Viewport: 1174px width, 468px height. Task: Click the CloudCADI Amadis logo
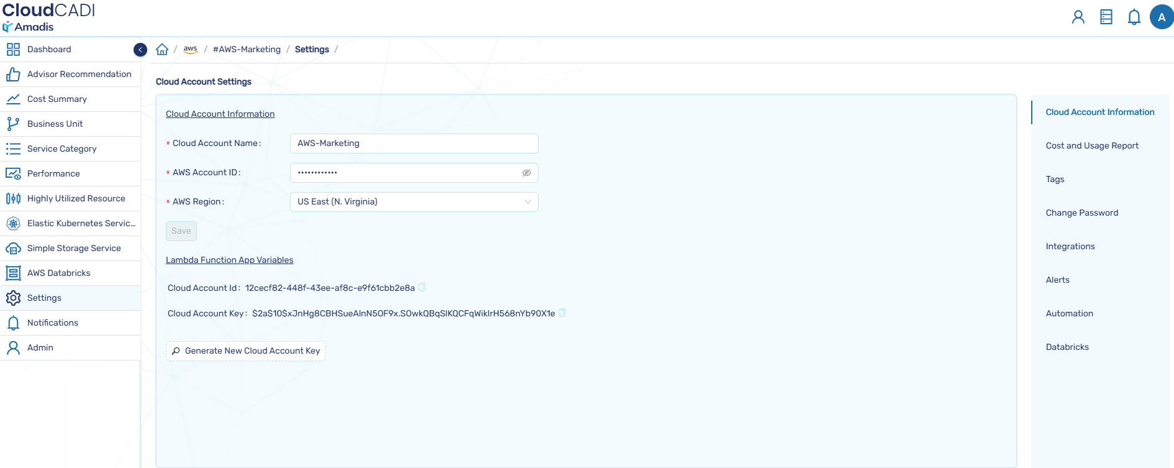(48, 17)
